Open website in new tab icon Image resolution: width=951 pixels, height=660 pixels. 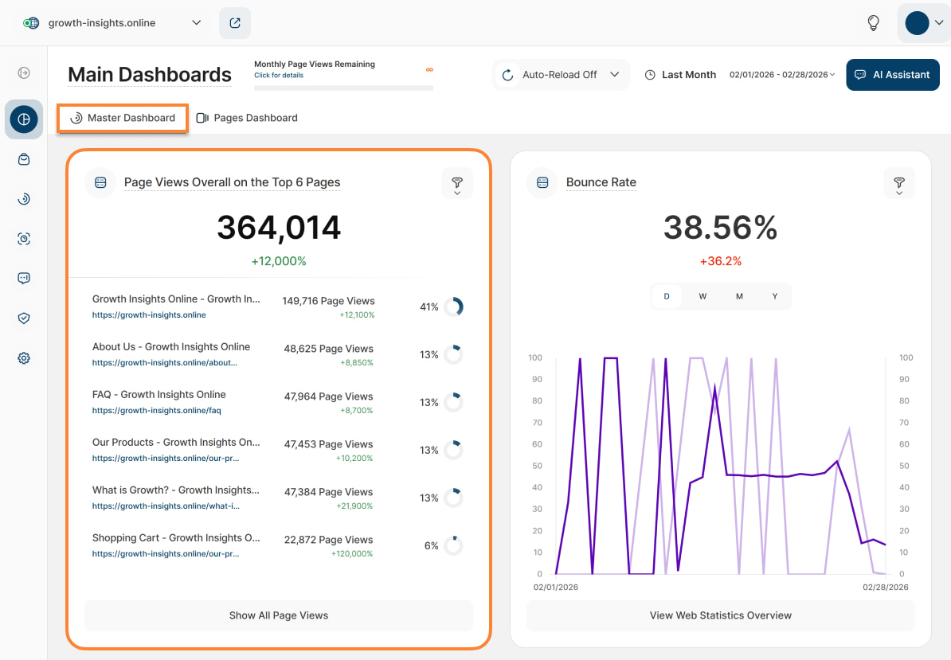pyautogui.click(x=235, y=23)
